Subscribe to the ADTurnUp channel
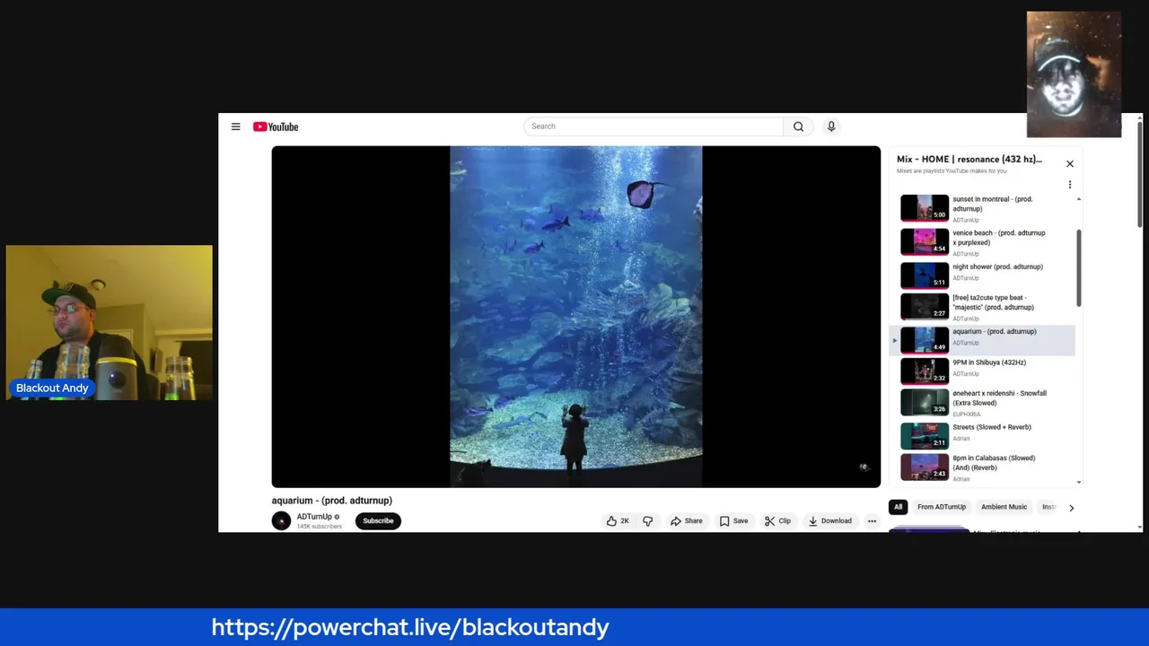 [x=378, y=520]
